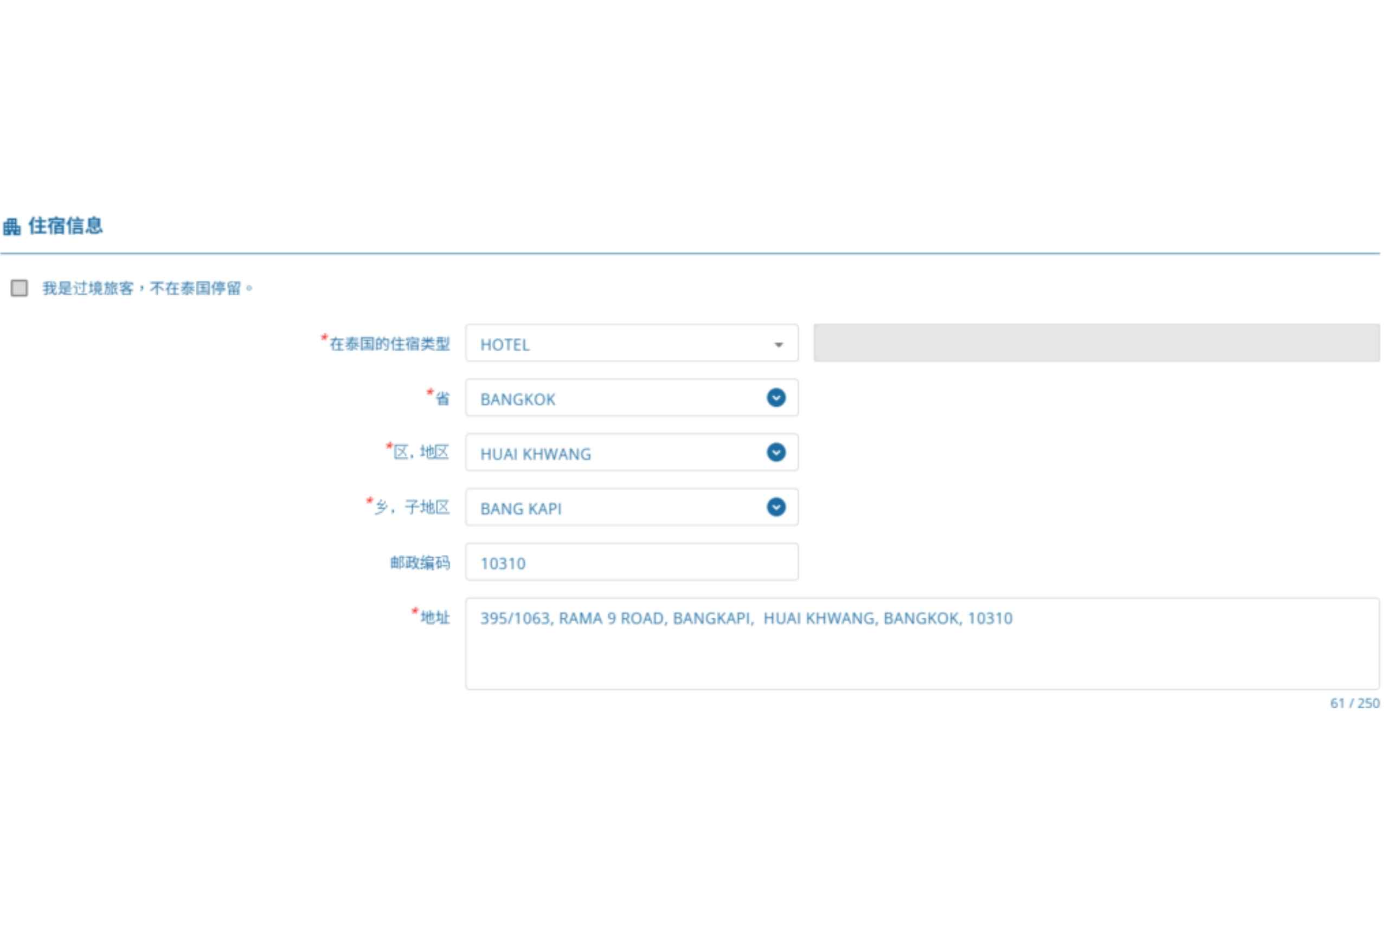1388x925 pixels.
Task: Click the greyed-out field beside HOTEL dropdown
Action: 1096,343
